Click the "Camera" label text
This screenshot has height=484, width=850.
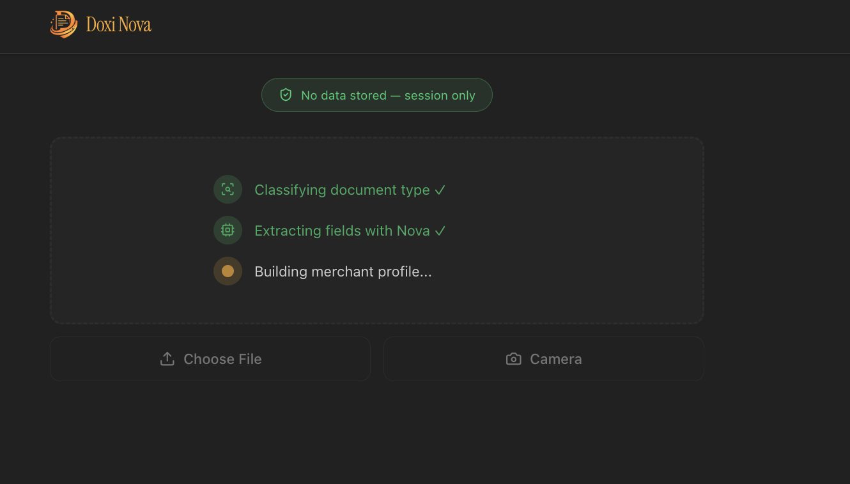tap(555, 359)
